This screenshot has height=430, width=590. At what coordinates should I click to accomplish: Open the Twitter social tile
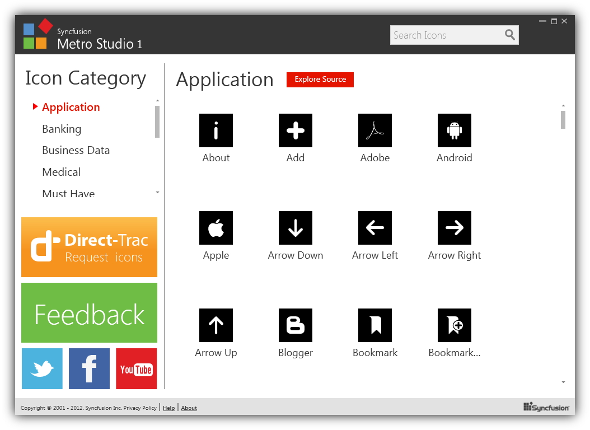[x=42, y=368]
